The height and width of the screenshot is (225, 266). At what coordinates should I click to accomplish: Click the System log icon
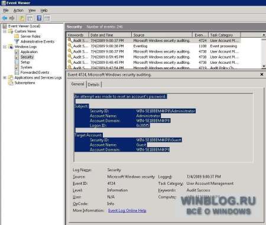pos(17,67)
